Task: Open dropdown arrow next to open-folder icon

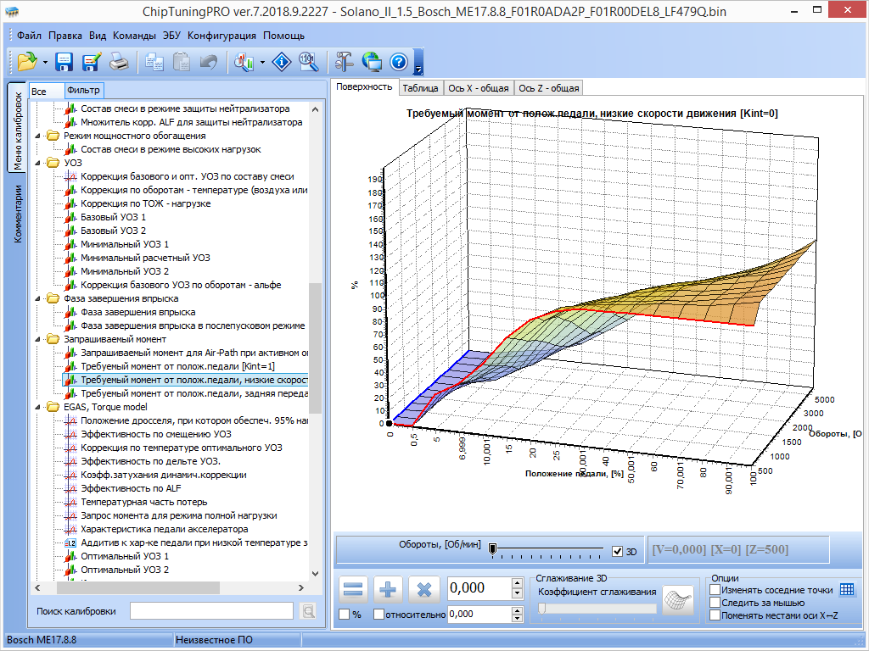Action: coord(44,62)
